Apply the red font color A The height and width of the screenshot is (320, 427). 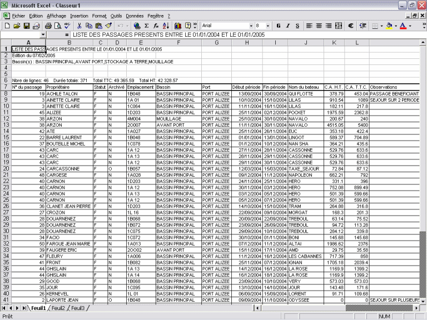(403, 26)
